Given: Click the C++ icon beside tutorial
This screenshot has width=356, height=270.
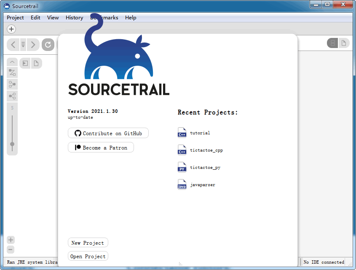Looking at the screenshot, I should (x=182, y=133).
